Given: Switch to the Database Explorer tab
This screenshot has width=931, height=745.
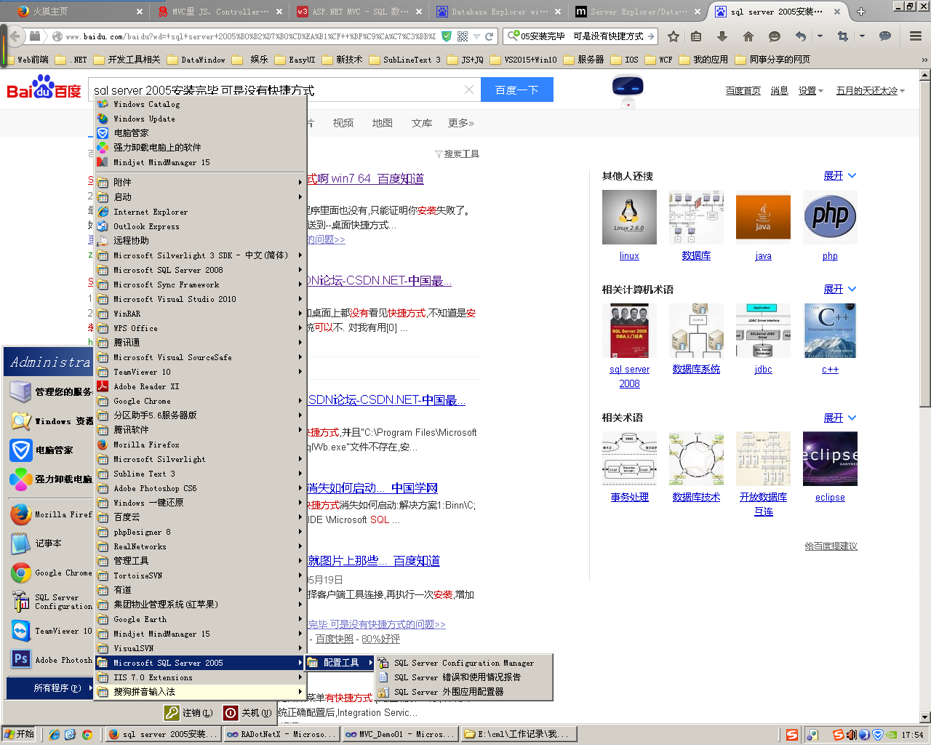Looking at the screenshot, I should coord(500,12).
